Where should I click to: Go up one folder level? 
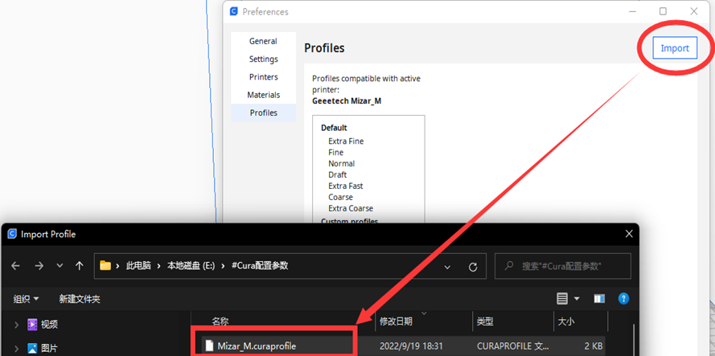pyautogui.click(x=80, y=266)
